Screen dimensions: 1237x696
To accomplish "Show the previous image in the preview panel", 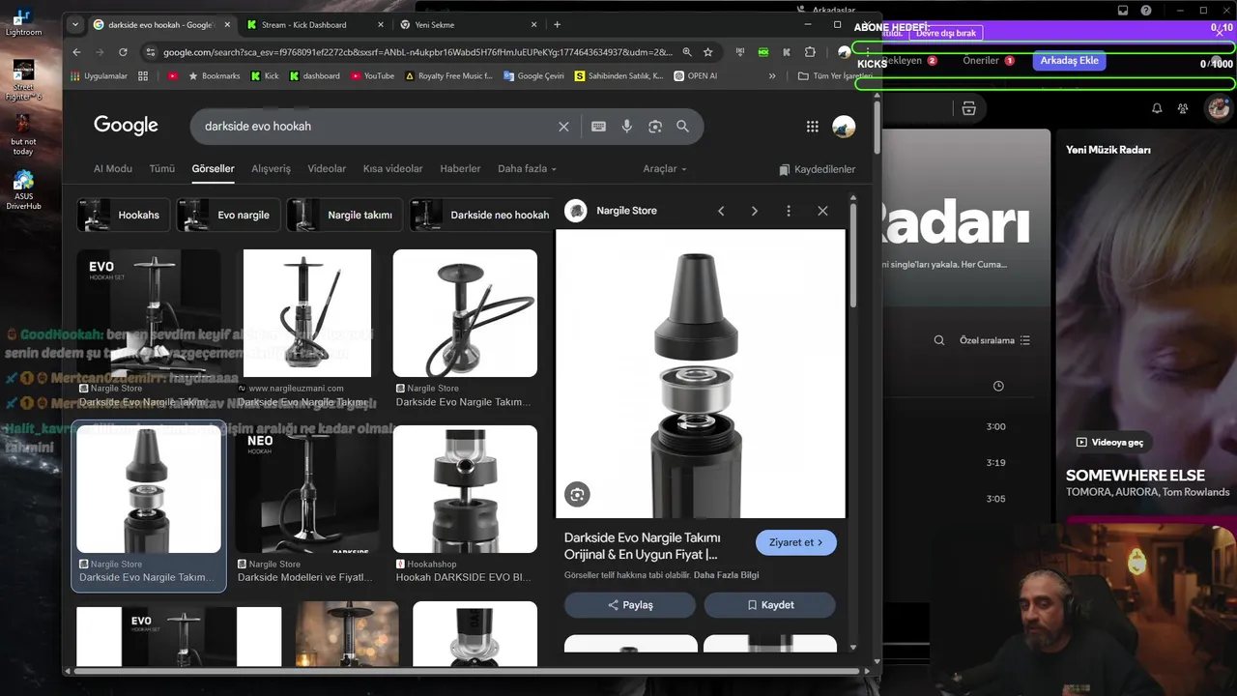I will (721, 211).
